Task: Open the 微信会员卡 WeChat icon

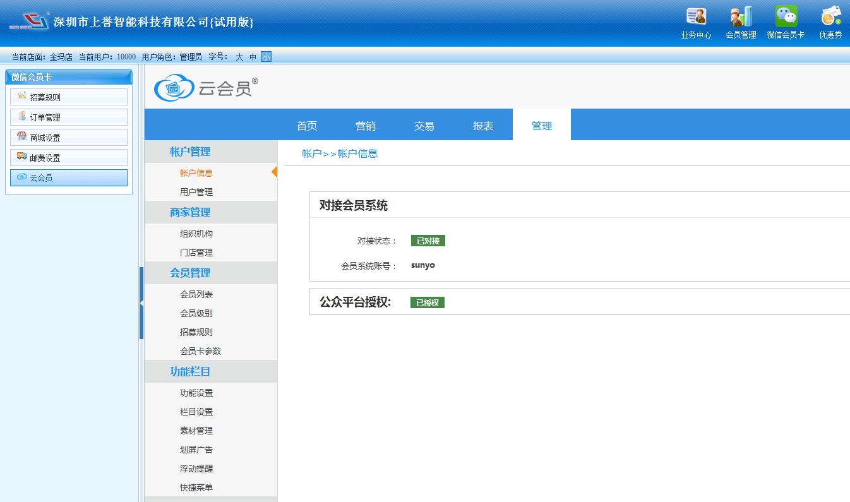Action: pos(786,22)
